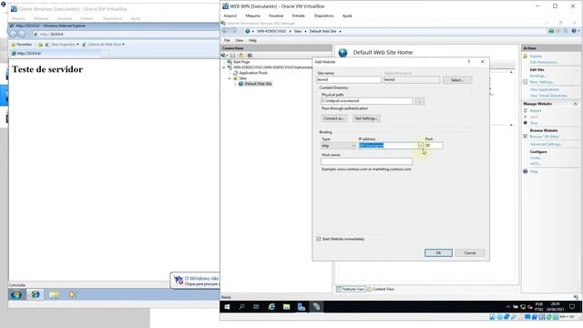Click the green refresh icon in IIS address bar

pos(551,31)
